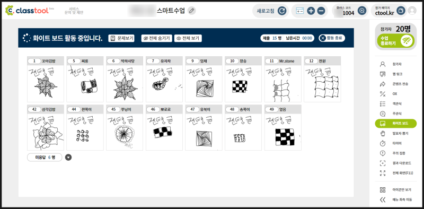424x209 pixels.
Task: Click the 남은시간 00:00 timer text
Action: [299, 38]
